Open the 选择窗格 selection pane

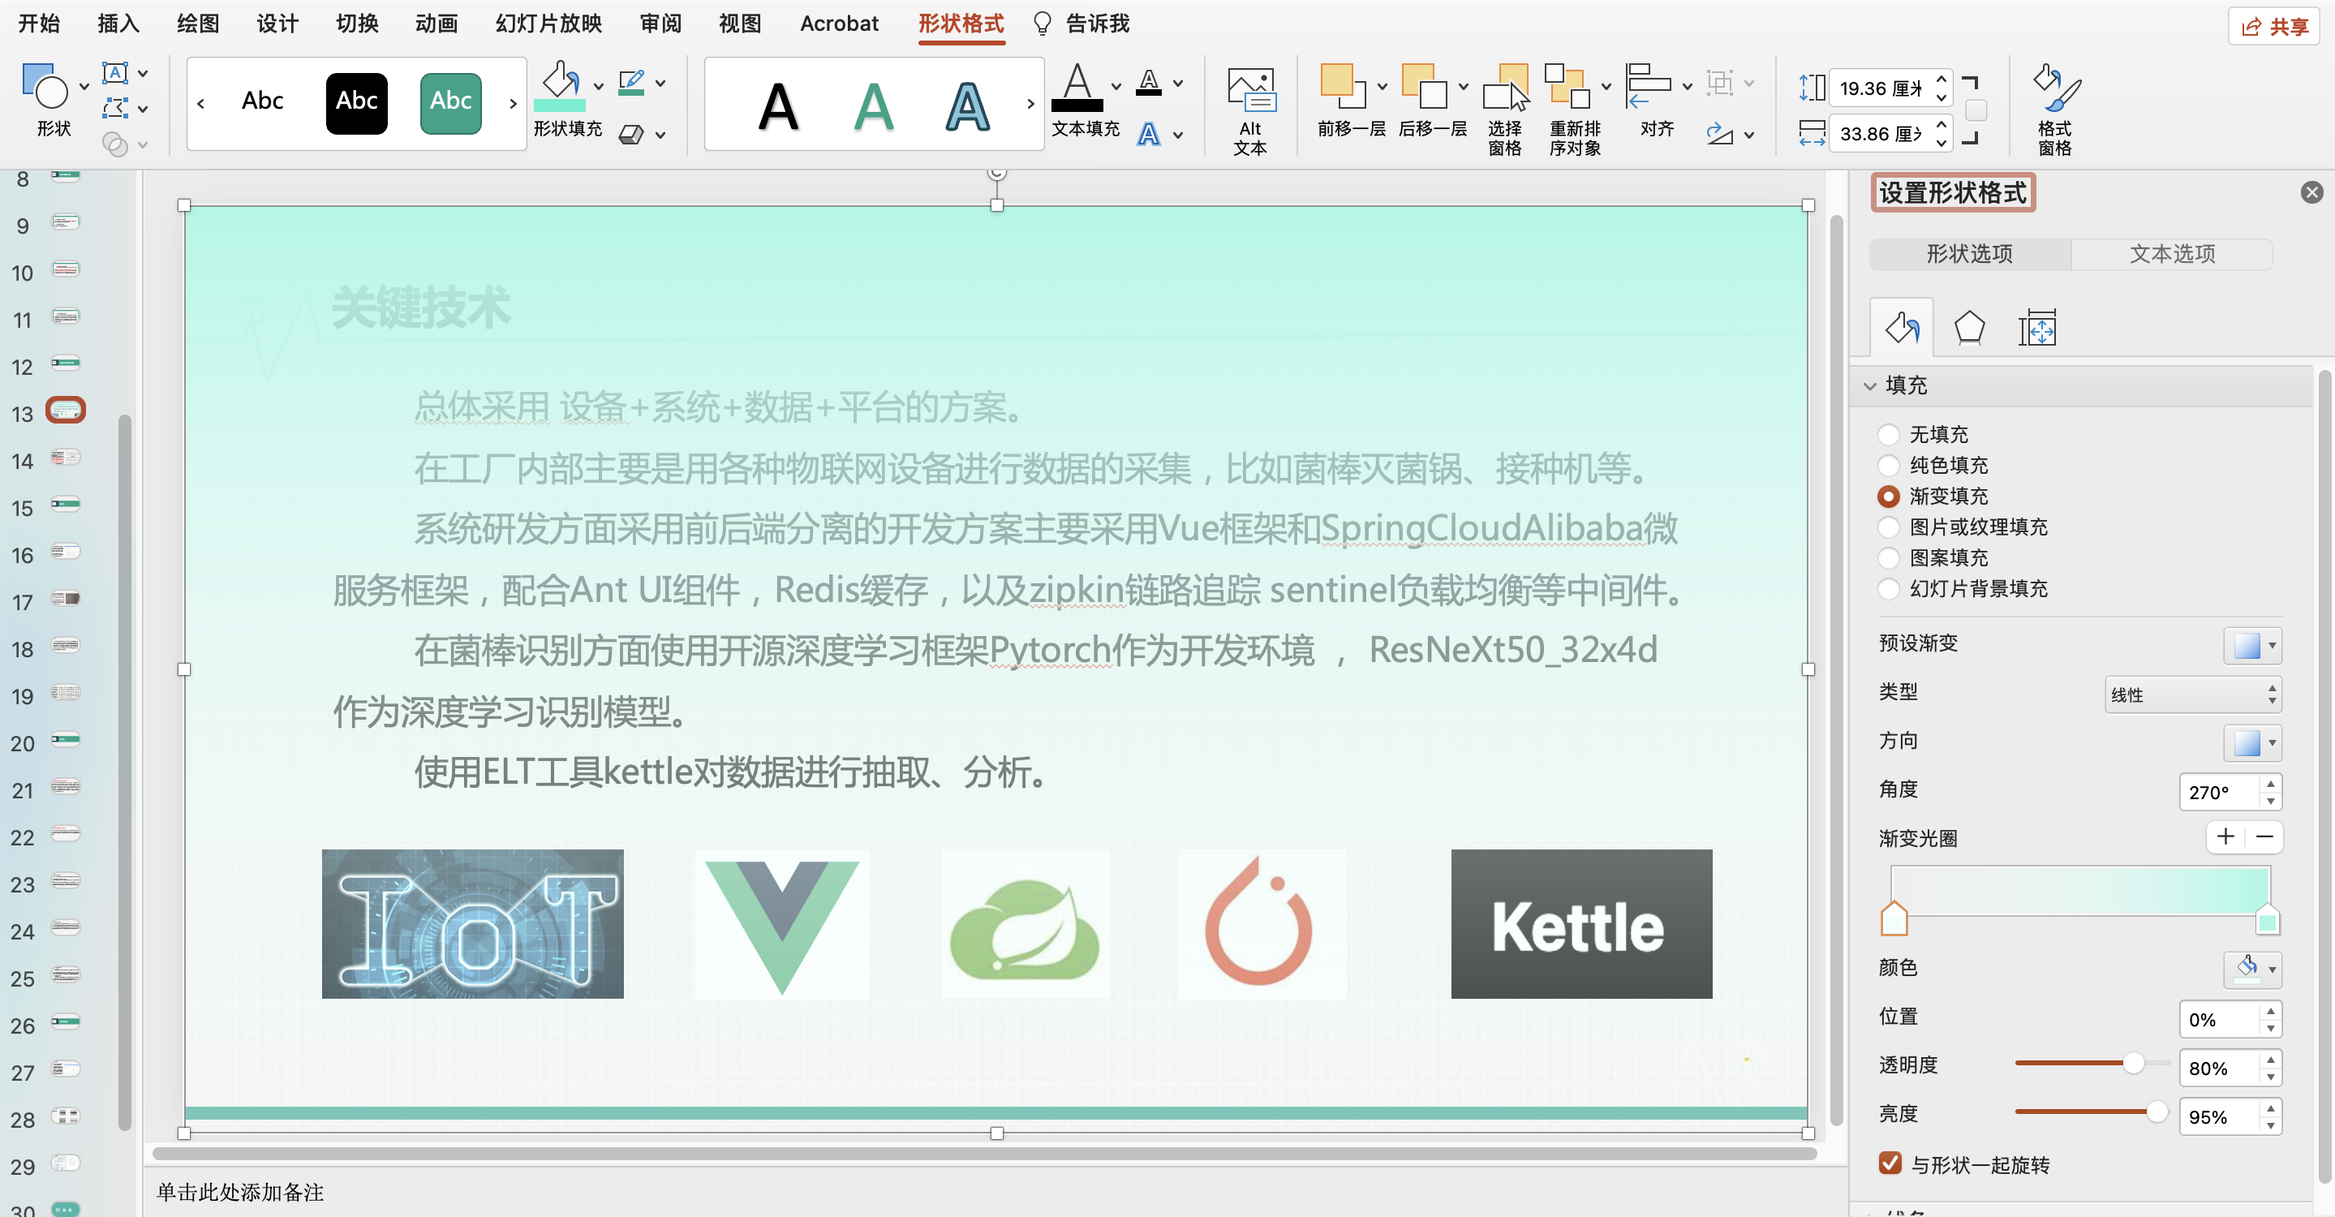pos(1506,110)
